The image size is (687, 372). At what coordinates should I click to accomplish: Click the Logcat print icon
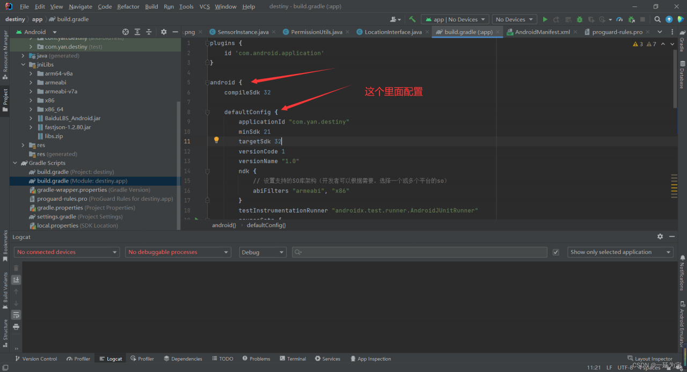[16, 326]
